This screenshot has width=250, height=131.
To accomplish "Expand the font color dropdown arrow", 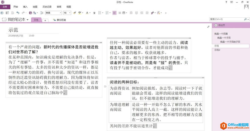I will 90,13.
